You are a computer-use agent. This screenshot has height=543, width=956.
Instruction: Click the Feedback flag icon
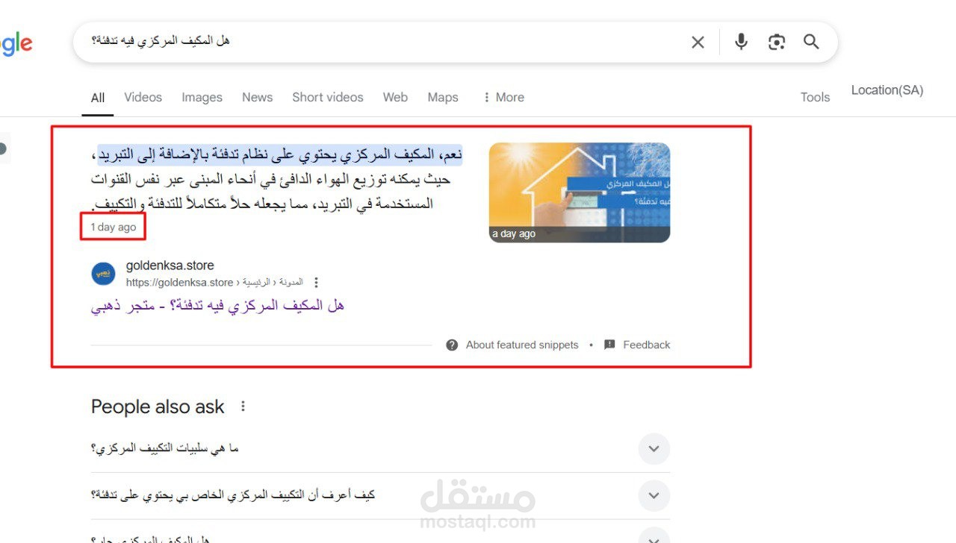click(x=609, y=345)
